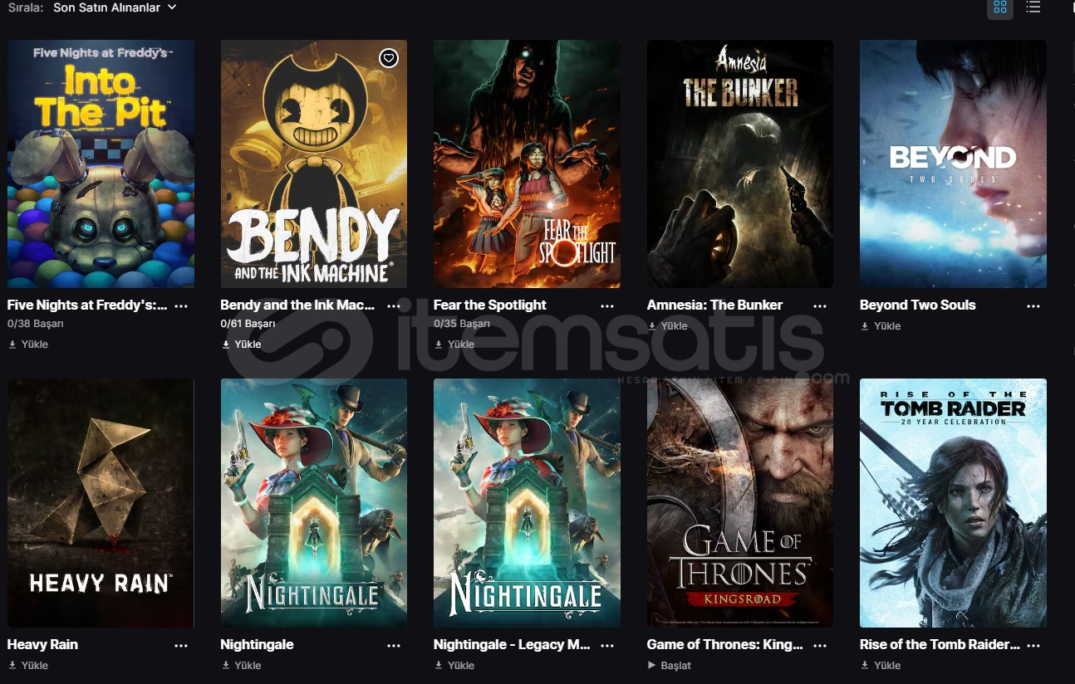Viewport: 1075px width, 684px height.
Task: Install Nightingale via Yükle
Action: [x=241, y=666]
